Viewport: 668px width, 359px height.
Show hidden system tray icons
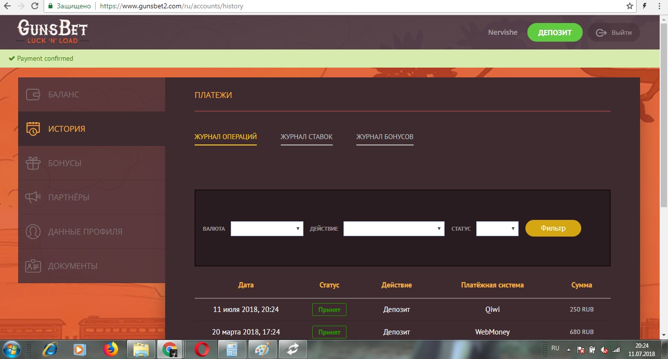(x=569, y=350)
